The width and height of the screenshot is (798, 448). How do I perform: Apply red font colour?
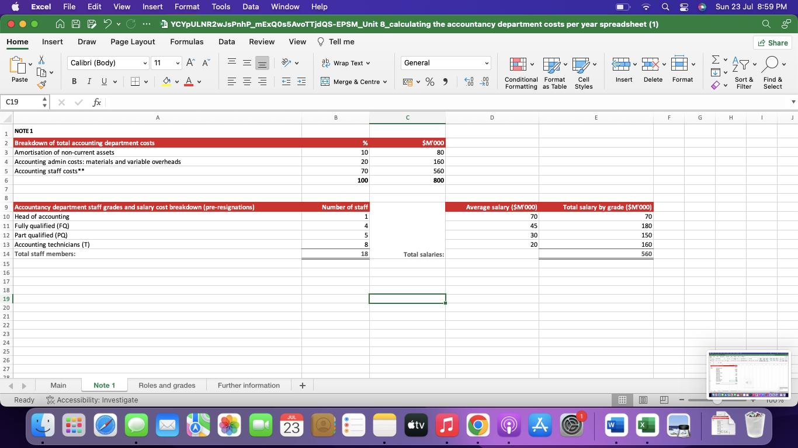coord(188,82)
